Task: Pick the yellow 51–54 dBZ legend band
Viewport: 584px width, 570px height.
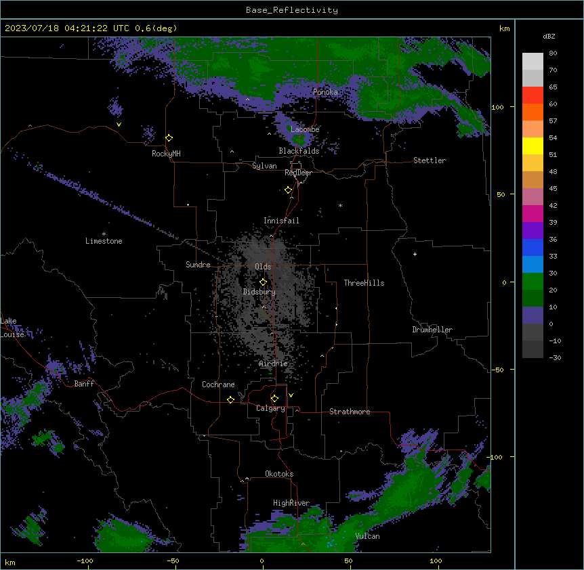Action: click(x=533, y=146)
